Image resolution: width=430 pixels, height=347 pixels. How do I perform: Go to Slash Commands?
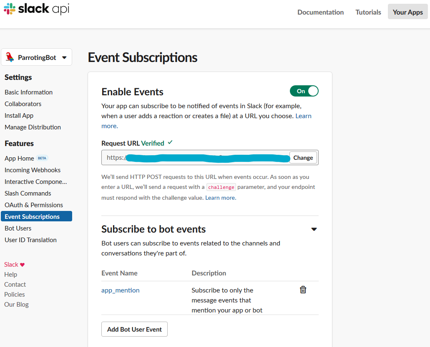point(28,193)
